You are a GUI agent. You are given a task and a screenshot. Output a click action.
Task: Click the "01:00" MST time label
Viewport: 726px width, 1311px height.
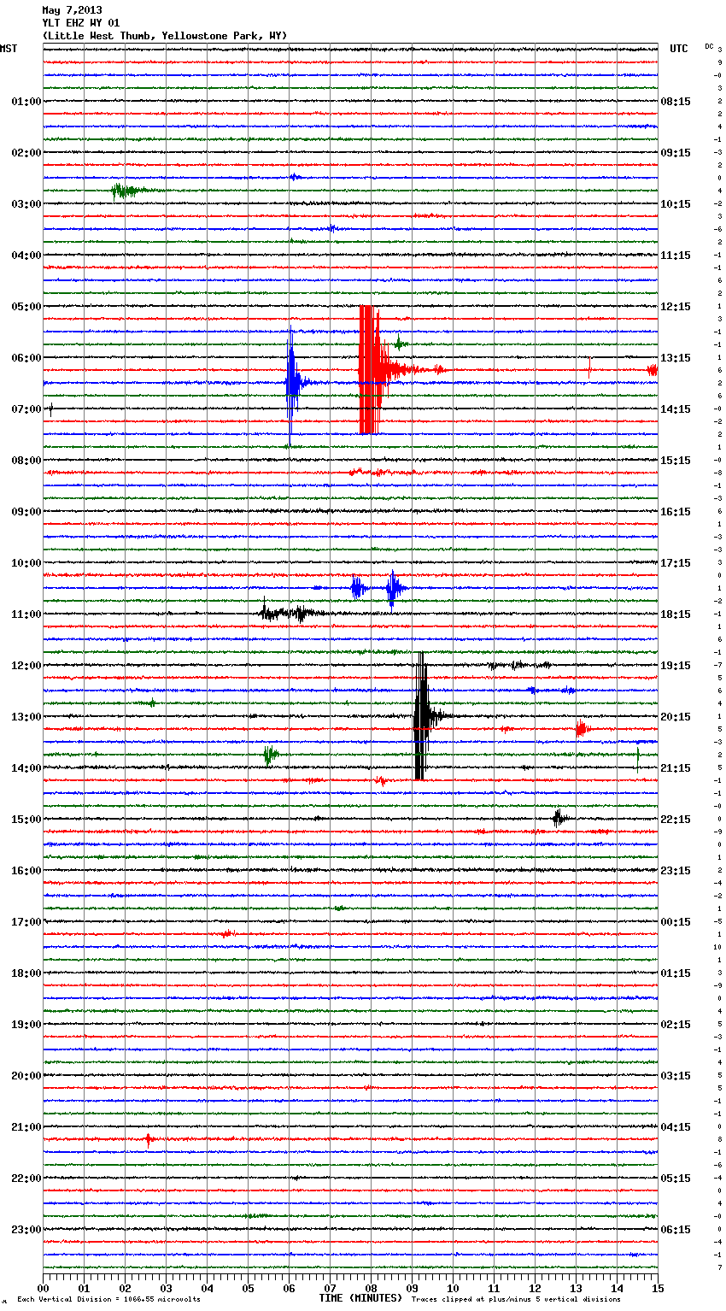click(26, 102)
